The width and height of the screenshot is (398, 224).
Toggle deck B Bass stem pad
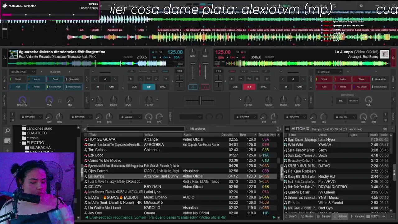click(361, 79)
